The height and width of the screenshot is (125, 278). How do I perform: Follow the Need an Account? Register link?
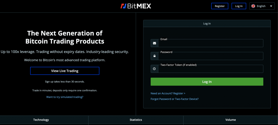pos(168,93)
